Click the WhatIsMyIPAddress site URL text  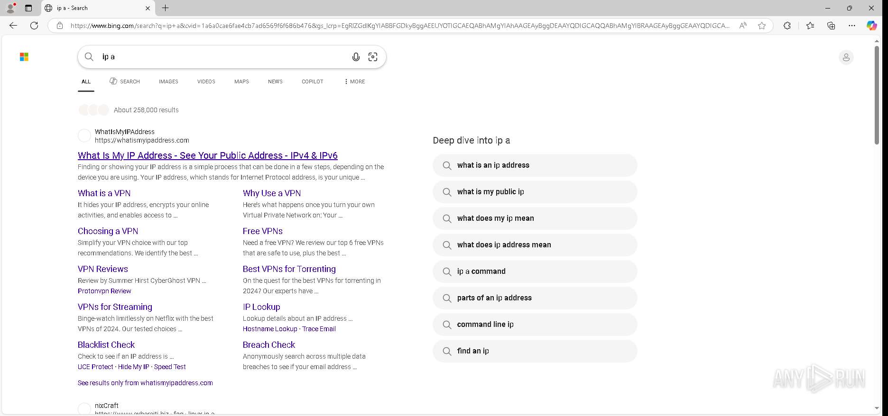[x=142, y=140]
